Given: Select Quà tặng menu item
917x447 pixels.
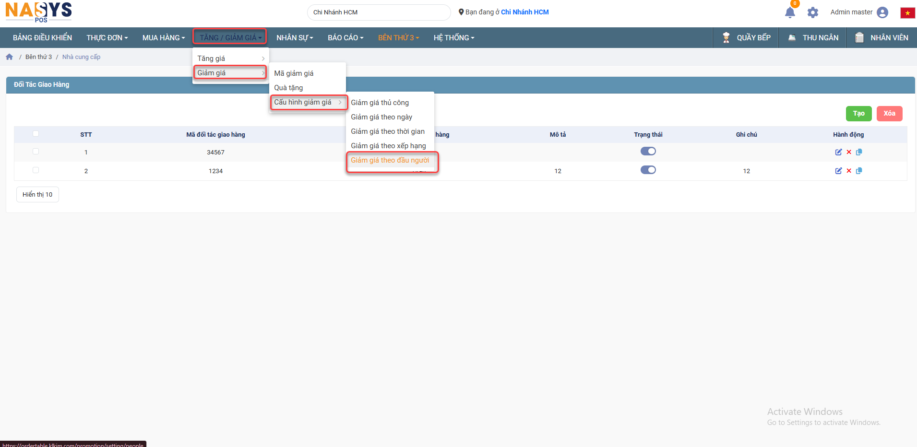Looking at the screenshot, I should tap(307, 88).
